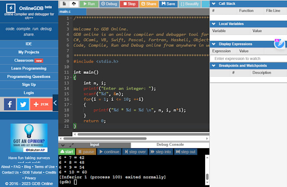
Task: Start debugging with the Debug button
Action: [x=109, y=4]
